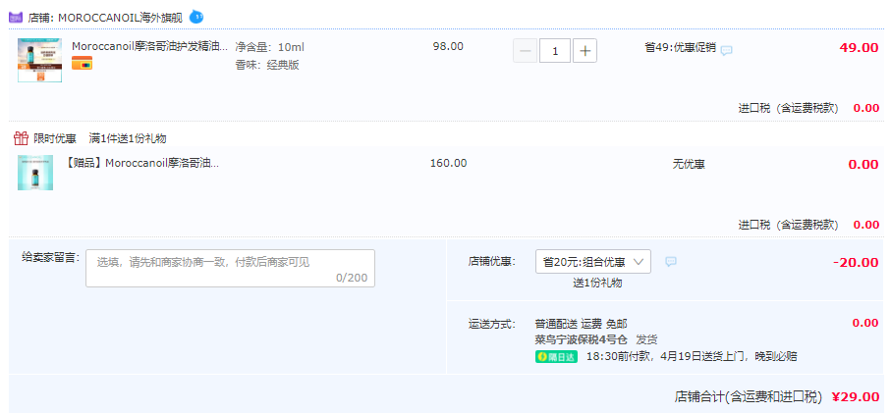Click the 满1件送1份礼物 promotion text
891x413 pixels.
point(128,138)
